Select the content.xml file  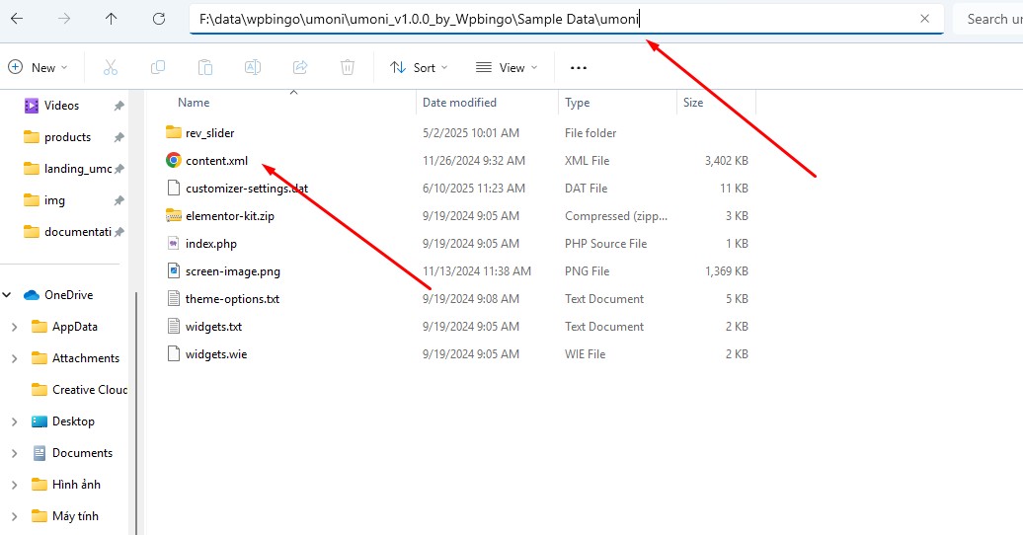[x=216, y=161]
